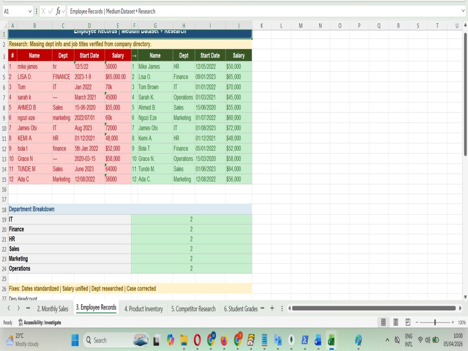The image size is (468, 351).
Task: Click the Accessibility: Investigate status item
Action: coord(40,322)
